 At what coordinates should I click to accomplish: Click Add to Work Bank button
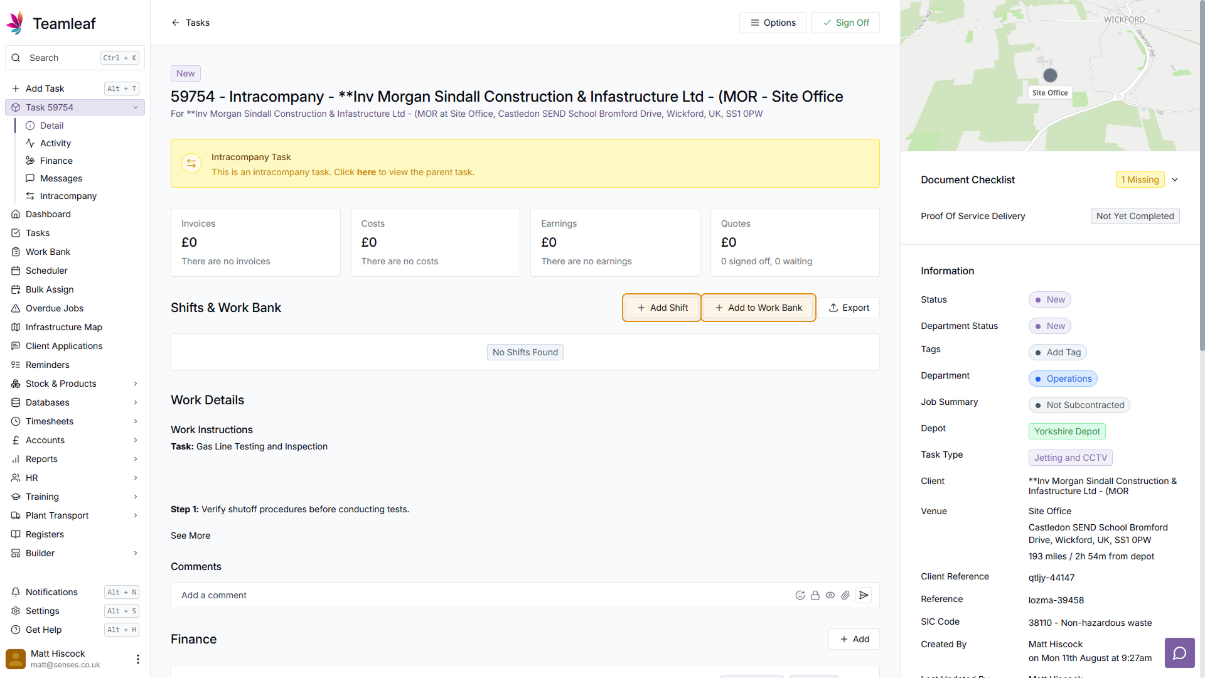[758, 308]
